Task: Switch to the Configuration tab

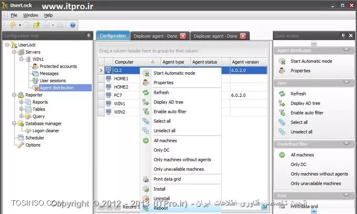Action: pyautogui.click(x=113, y=36)
